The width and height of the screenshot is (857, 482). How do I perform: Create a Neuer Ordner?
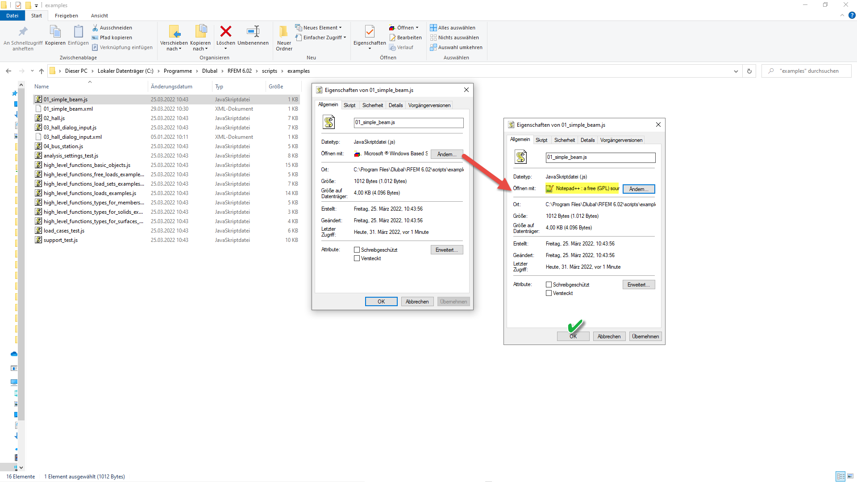[284, 37]
